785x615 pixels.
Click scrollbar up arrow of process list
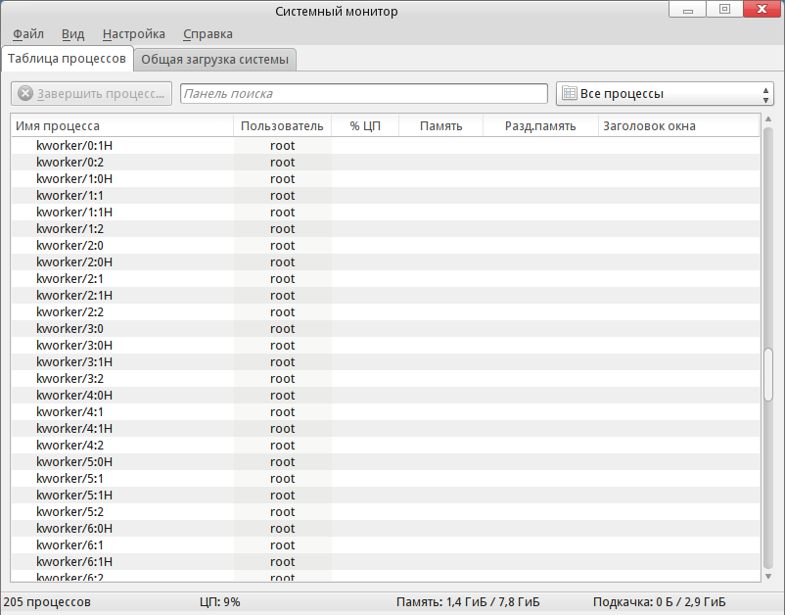point(768,119)
